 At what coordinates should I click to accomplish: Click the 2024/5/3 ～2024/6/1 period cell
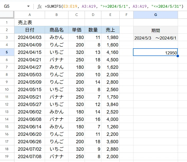click(x=156, y=37)
